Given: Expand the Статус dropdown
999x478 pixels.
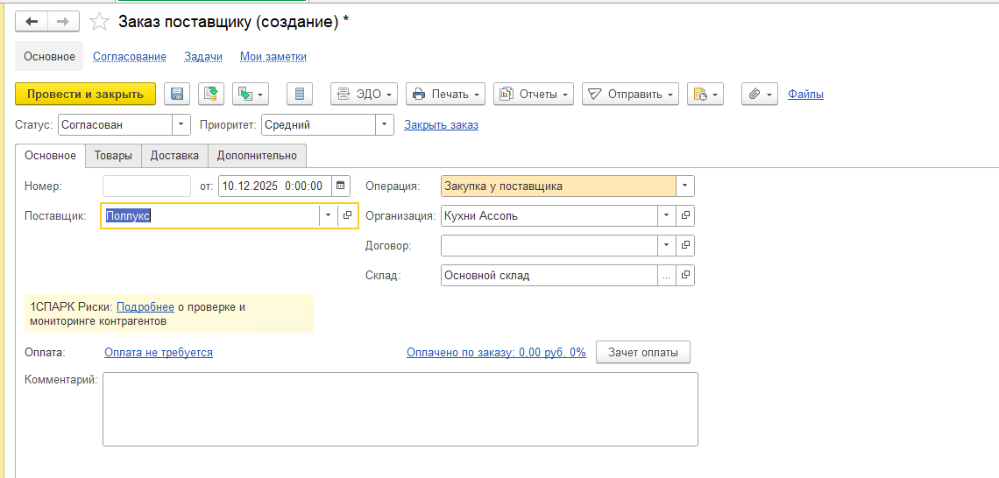Looking at the screenshot, I should pyautogui.click(x=181, y=125).
